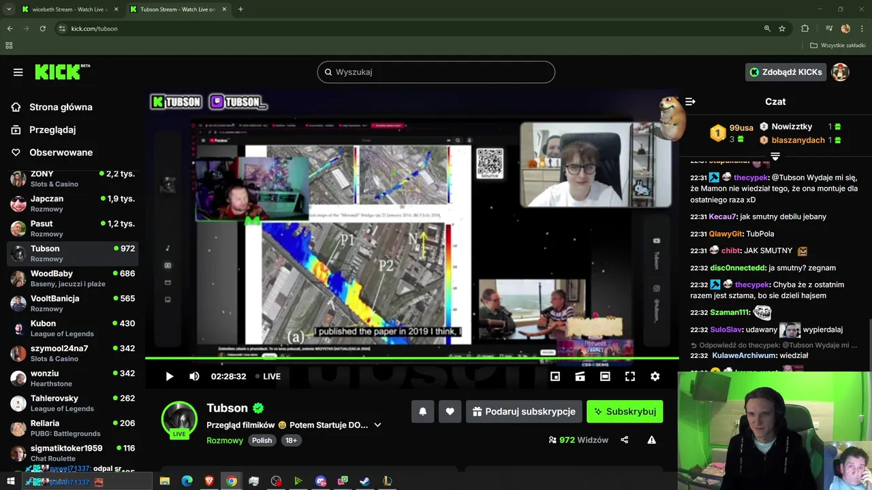Click the Polish language tag
The image size is (872, 490).
[x=262, y=440]
